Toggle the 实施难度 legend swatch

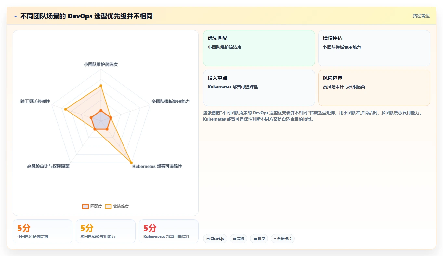click(x=108, y=206)
